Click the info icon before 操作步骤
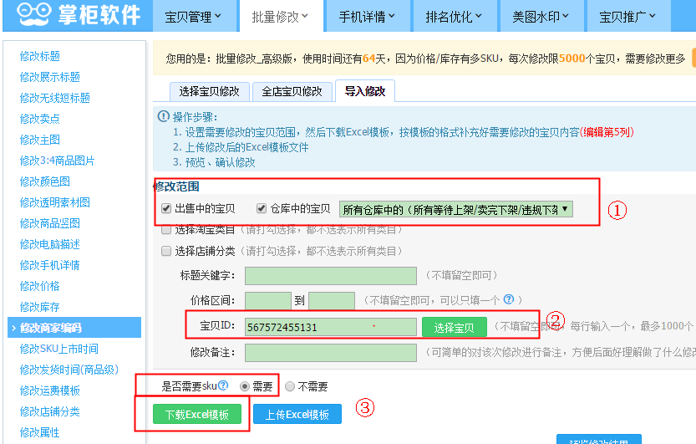The image size is (696, 444). [x=162, y=116]
